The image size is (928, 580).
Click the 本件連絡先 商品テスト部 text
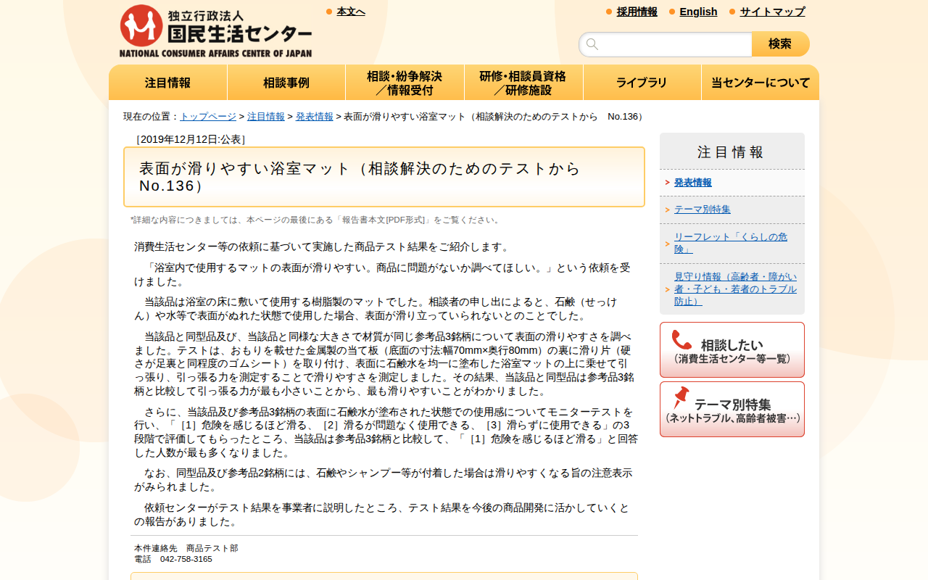186,548
